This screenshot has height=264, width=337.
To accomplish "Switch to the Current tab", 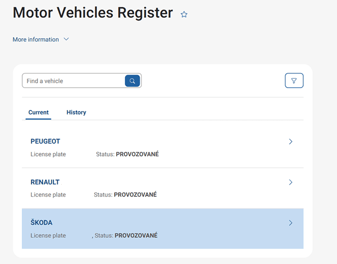I will (x=38, y=112).
